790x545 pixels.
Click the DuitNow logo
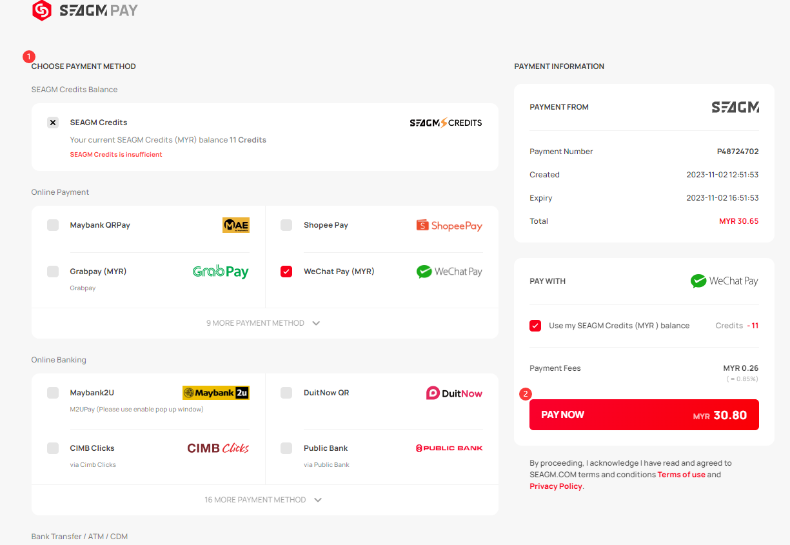tap(454, 393)
